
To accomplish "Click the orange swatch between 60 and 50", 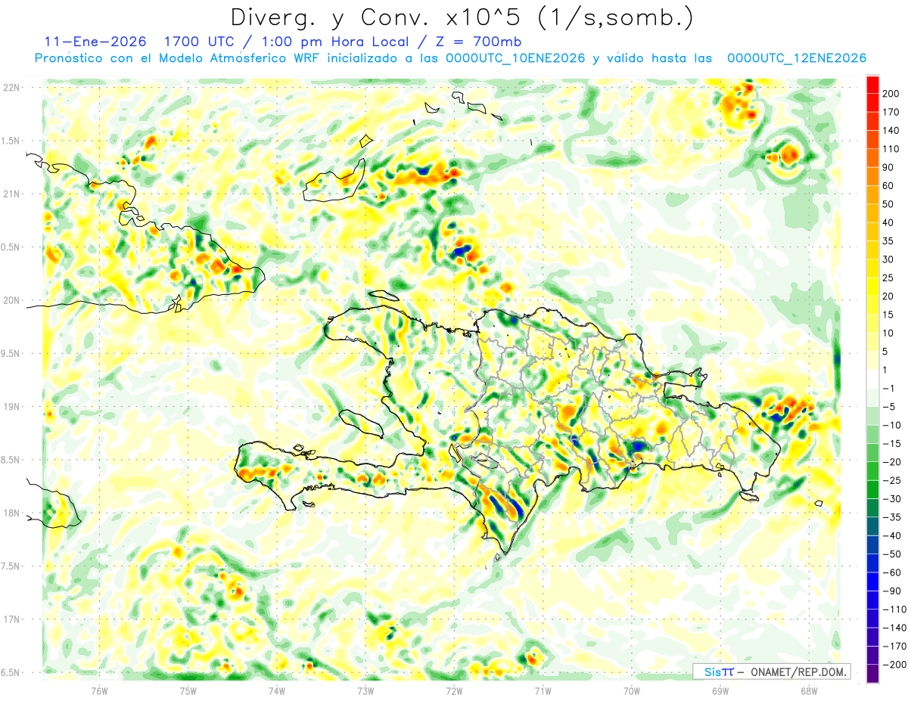I will [872, 195].
